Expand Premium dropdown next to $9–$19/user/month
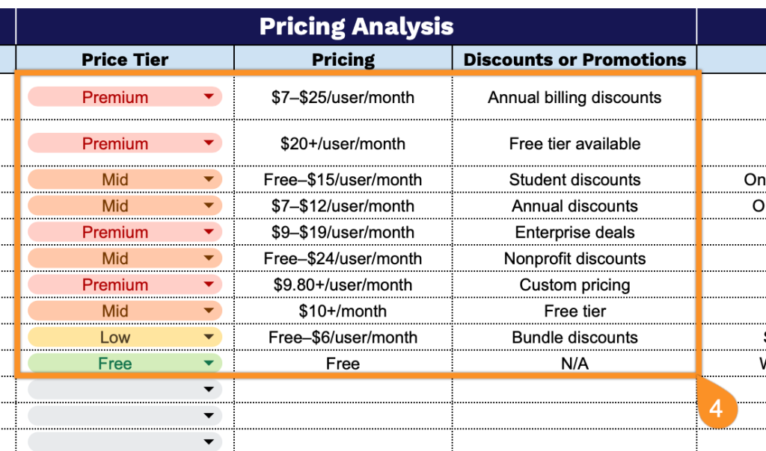The height and width of the screenshot is (451, 766). pos(209,232)
